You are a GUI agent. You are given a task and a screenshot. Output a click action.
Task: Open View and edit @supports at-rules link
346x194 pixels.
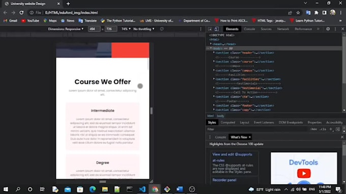tap(232, 157)
